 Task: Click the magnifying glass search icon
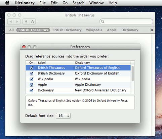(103, 21)
